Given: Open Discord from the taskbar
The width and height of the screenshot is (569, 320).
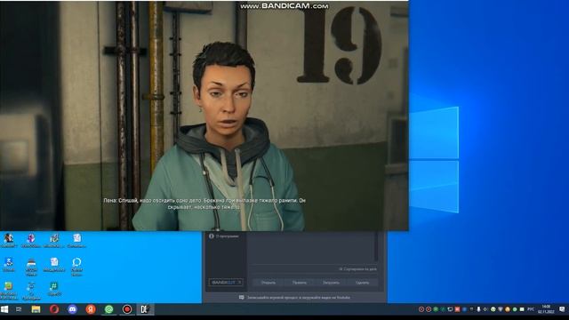Looking at the screenshot, I should (x=72, y=309).
